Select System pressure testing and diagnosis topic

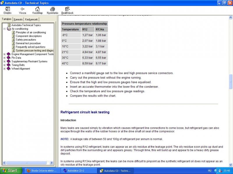coord(34,50)
